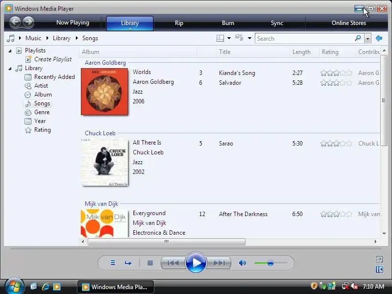This screenshot has width=392, height=294.
Task: Switch to the Burn tab
Action: click(x=228, y=23)
